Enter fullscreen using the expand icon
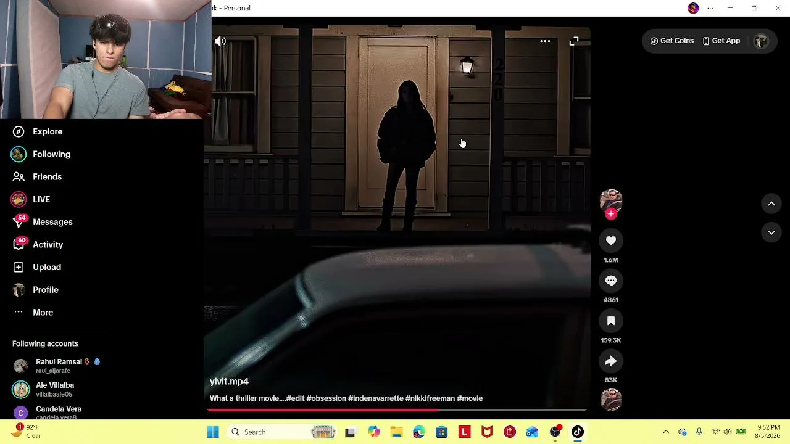790x444 pixels. coord(574,41)
